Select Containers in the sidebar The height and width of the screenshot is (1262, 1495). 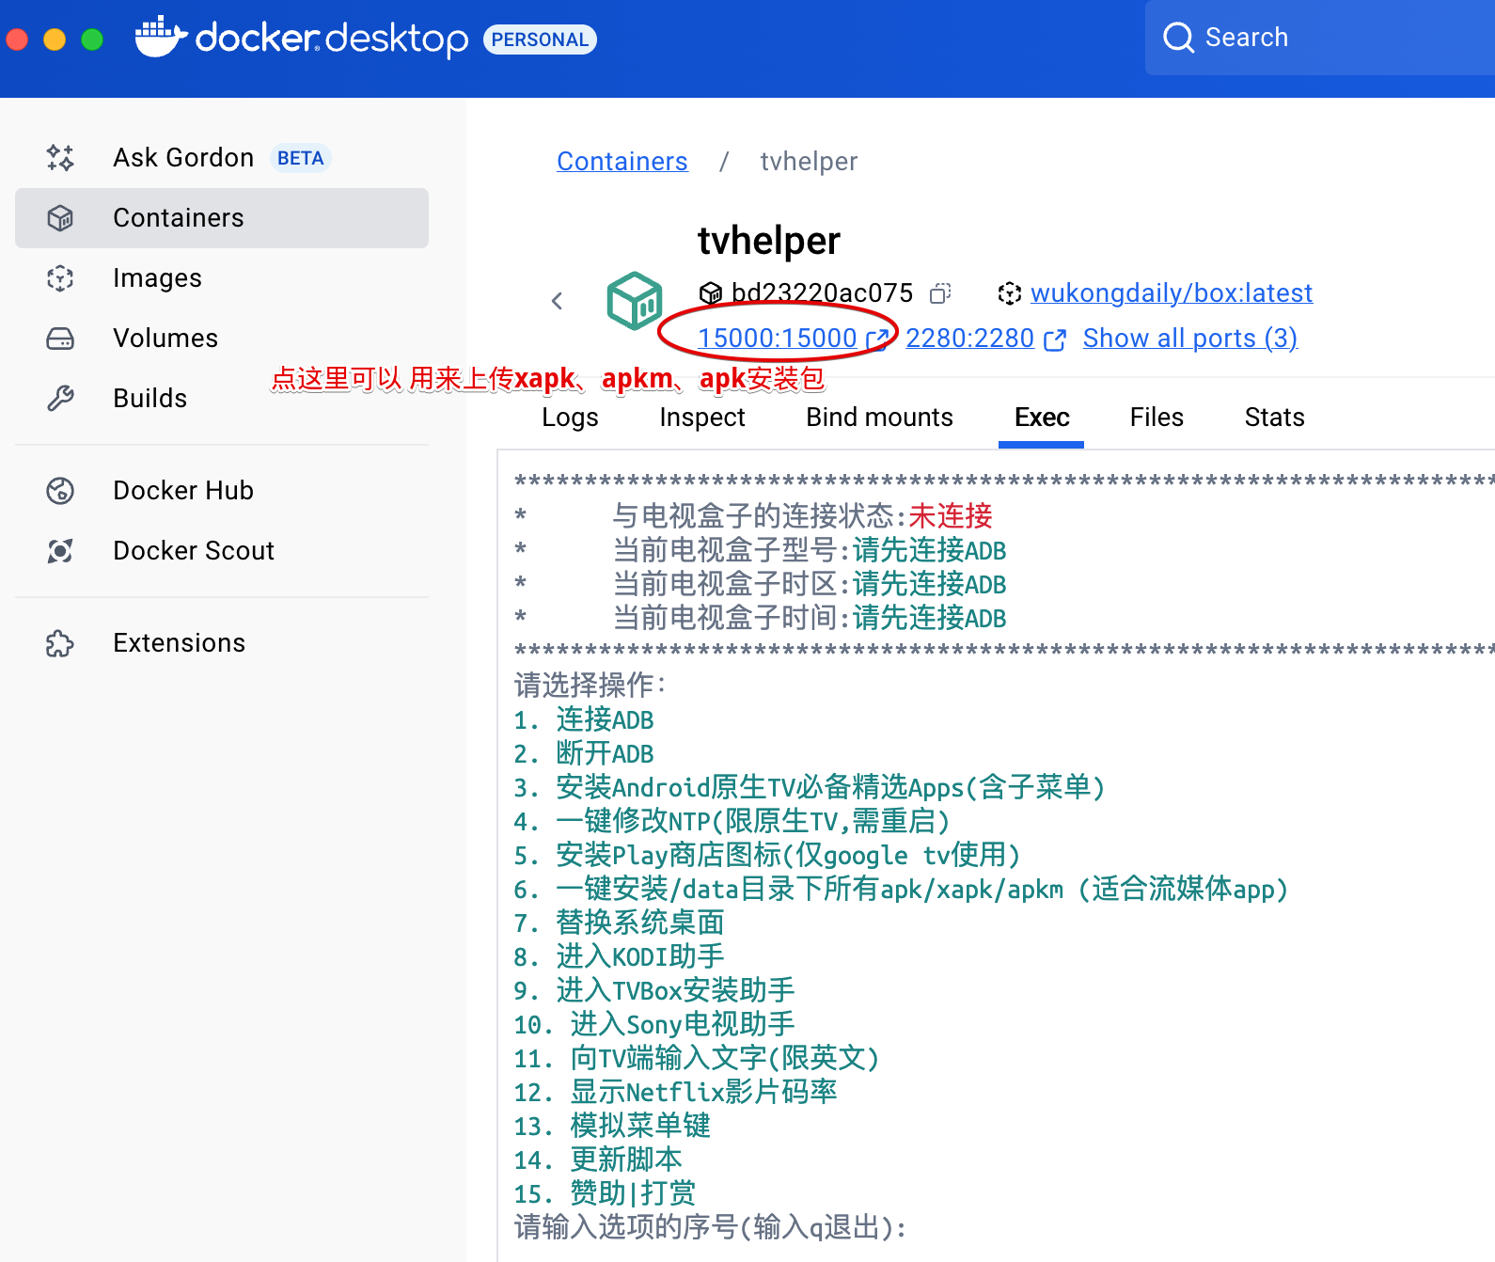[222, 217]
